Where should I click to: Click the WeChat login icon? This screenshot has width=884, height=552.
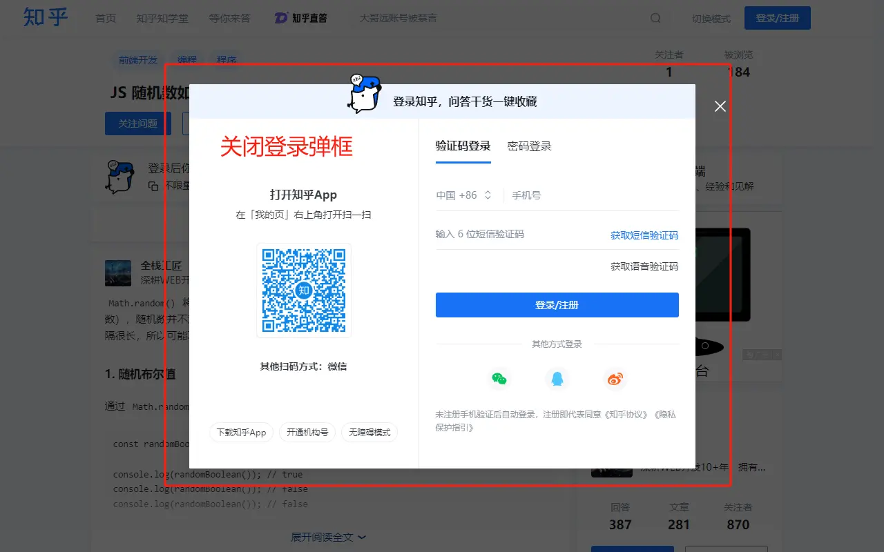point(499,378)
